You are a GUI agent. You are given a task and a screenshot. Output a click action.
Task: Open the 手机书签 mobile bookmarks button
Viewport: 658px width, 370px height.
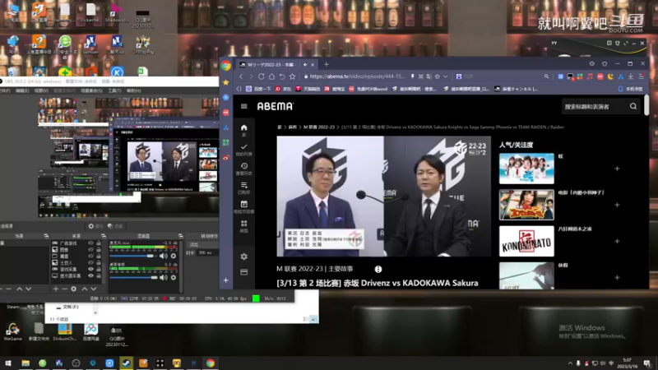pos(630,89)
